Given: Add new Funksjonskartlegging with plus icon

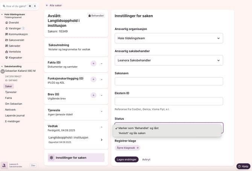Looking at the screenshot, I should pos(93,79).
